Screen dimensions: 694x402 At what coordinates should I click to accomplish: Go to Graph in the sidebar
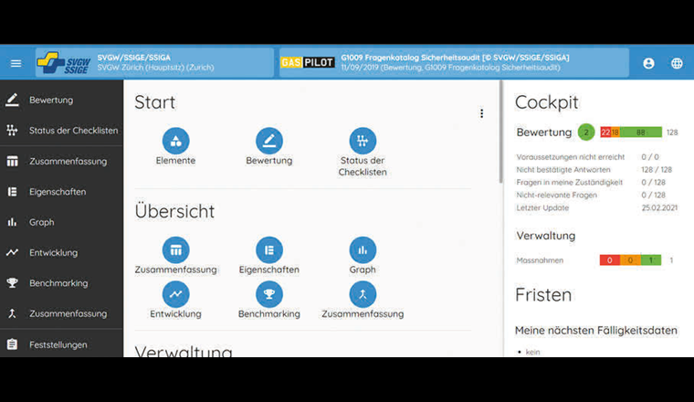(41, 222)
